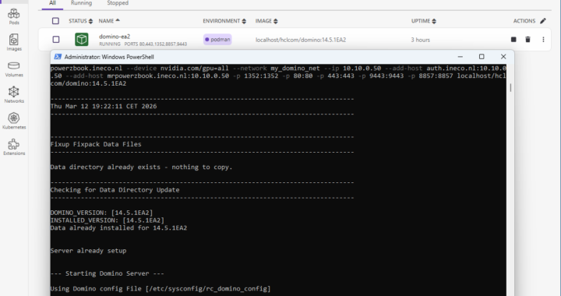The image size is (561, 296).
Task: Delete the domino-ea2 container with trash icon
Action: (x=527, y=39)
